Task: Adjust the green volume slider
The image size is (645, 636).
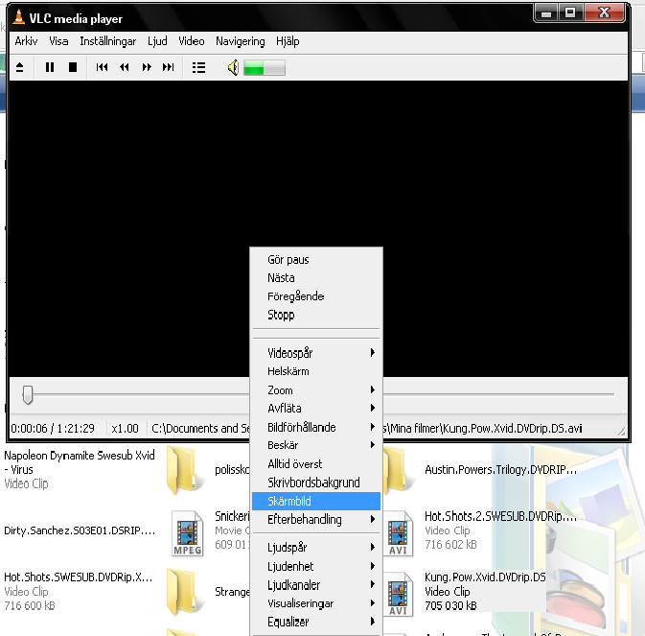Action: coord(265,68)
